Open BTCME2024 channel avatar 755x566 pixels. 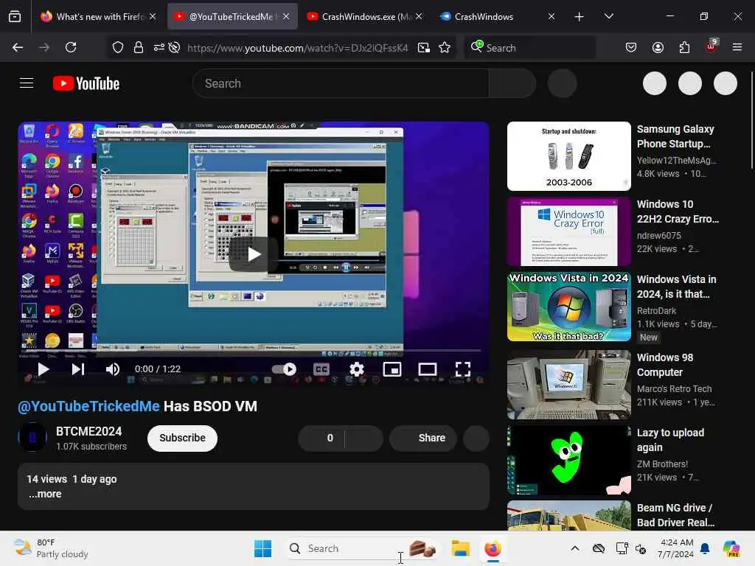click(32, 437)
